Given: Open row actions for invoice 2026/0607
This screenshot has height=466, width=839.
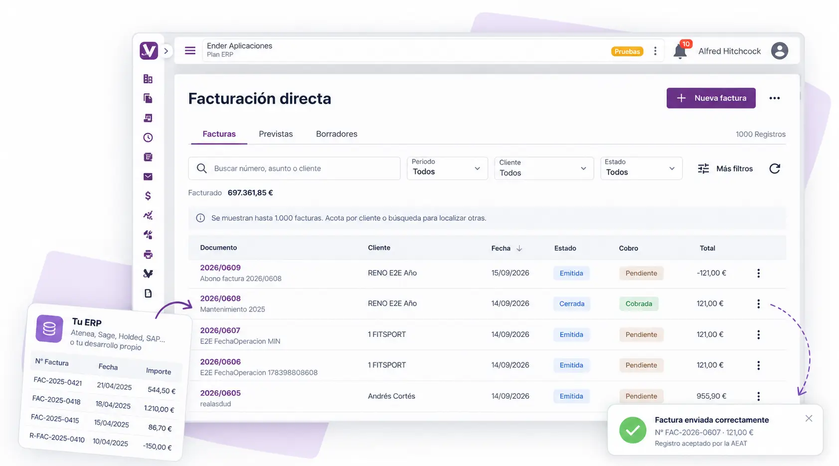Looking at the screenshot, I should [x=758, y=335].
